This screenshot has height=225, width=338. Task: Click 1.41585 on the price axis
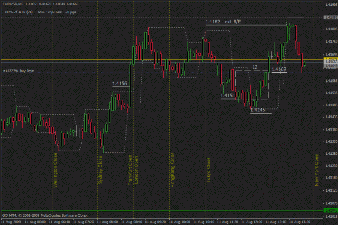tap(332, 81)
